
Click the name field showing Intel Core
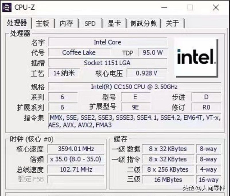click(107, 42)
